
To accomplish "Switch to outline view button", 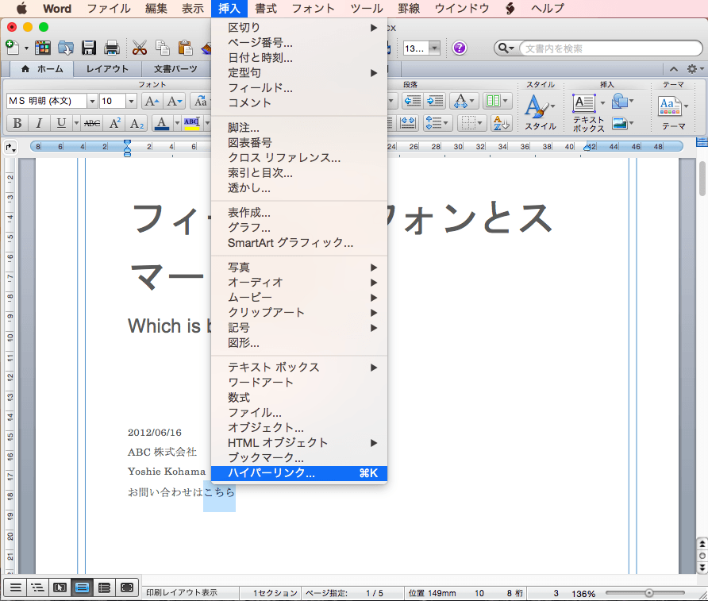I will pos(37,588).
